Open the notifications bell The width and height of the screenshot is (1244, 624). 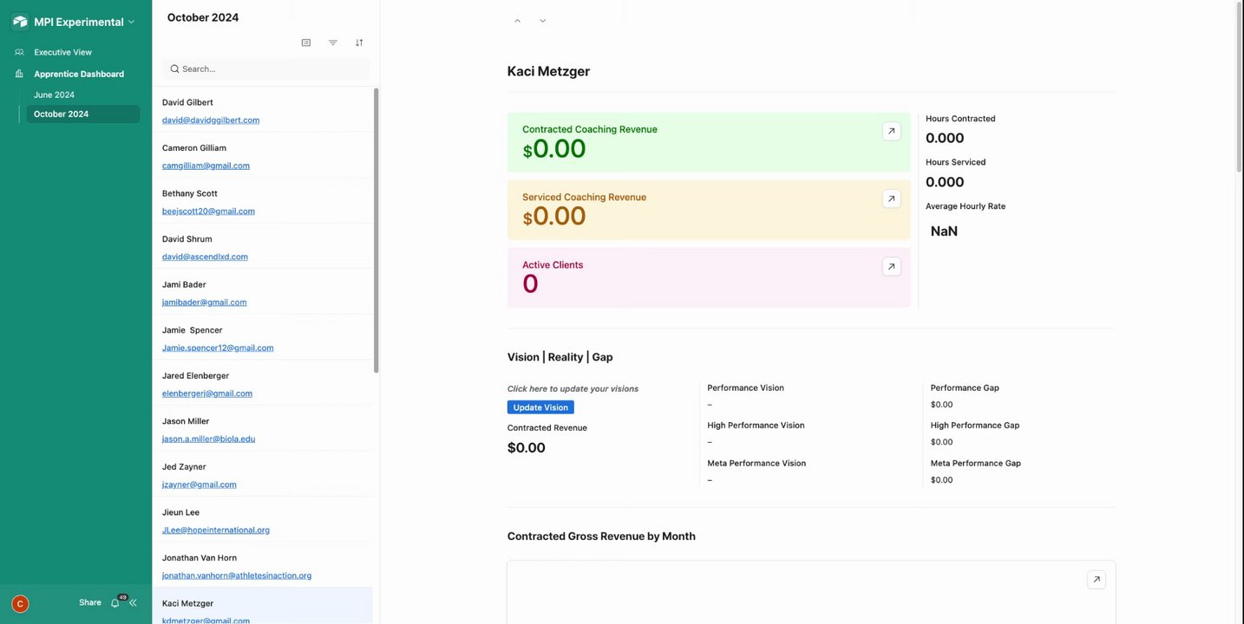click(x=115, y=603)
